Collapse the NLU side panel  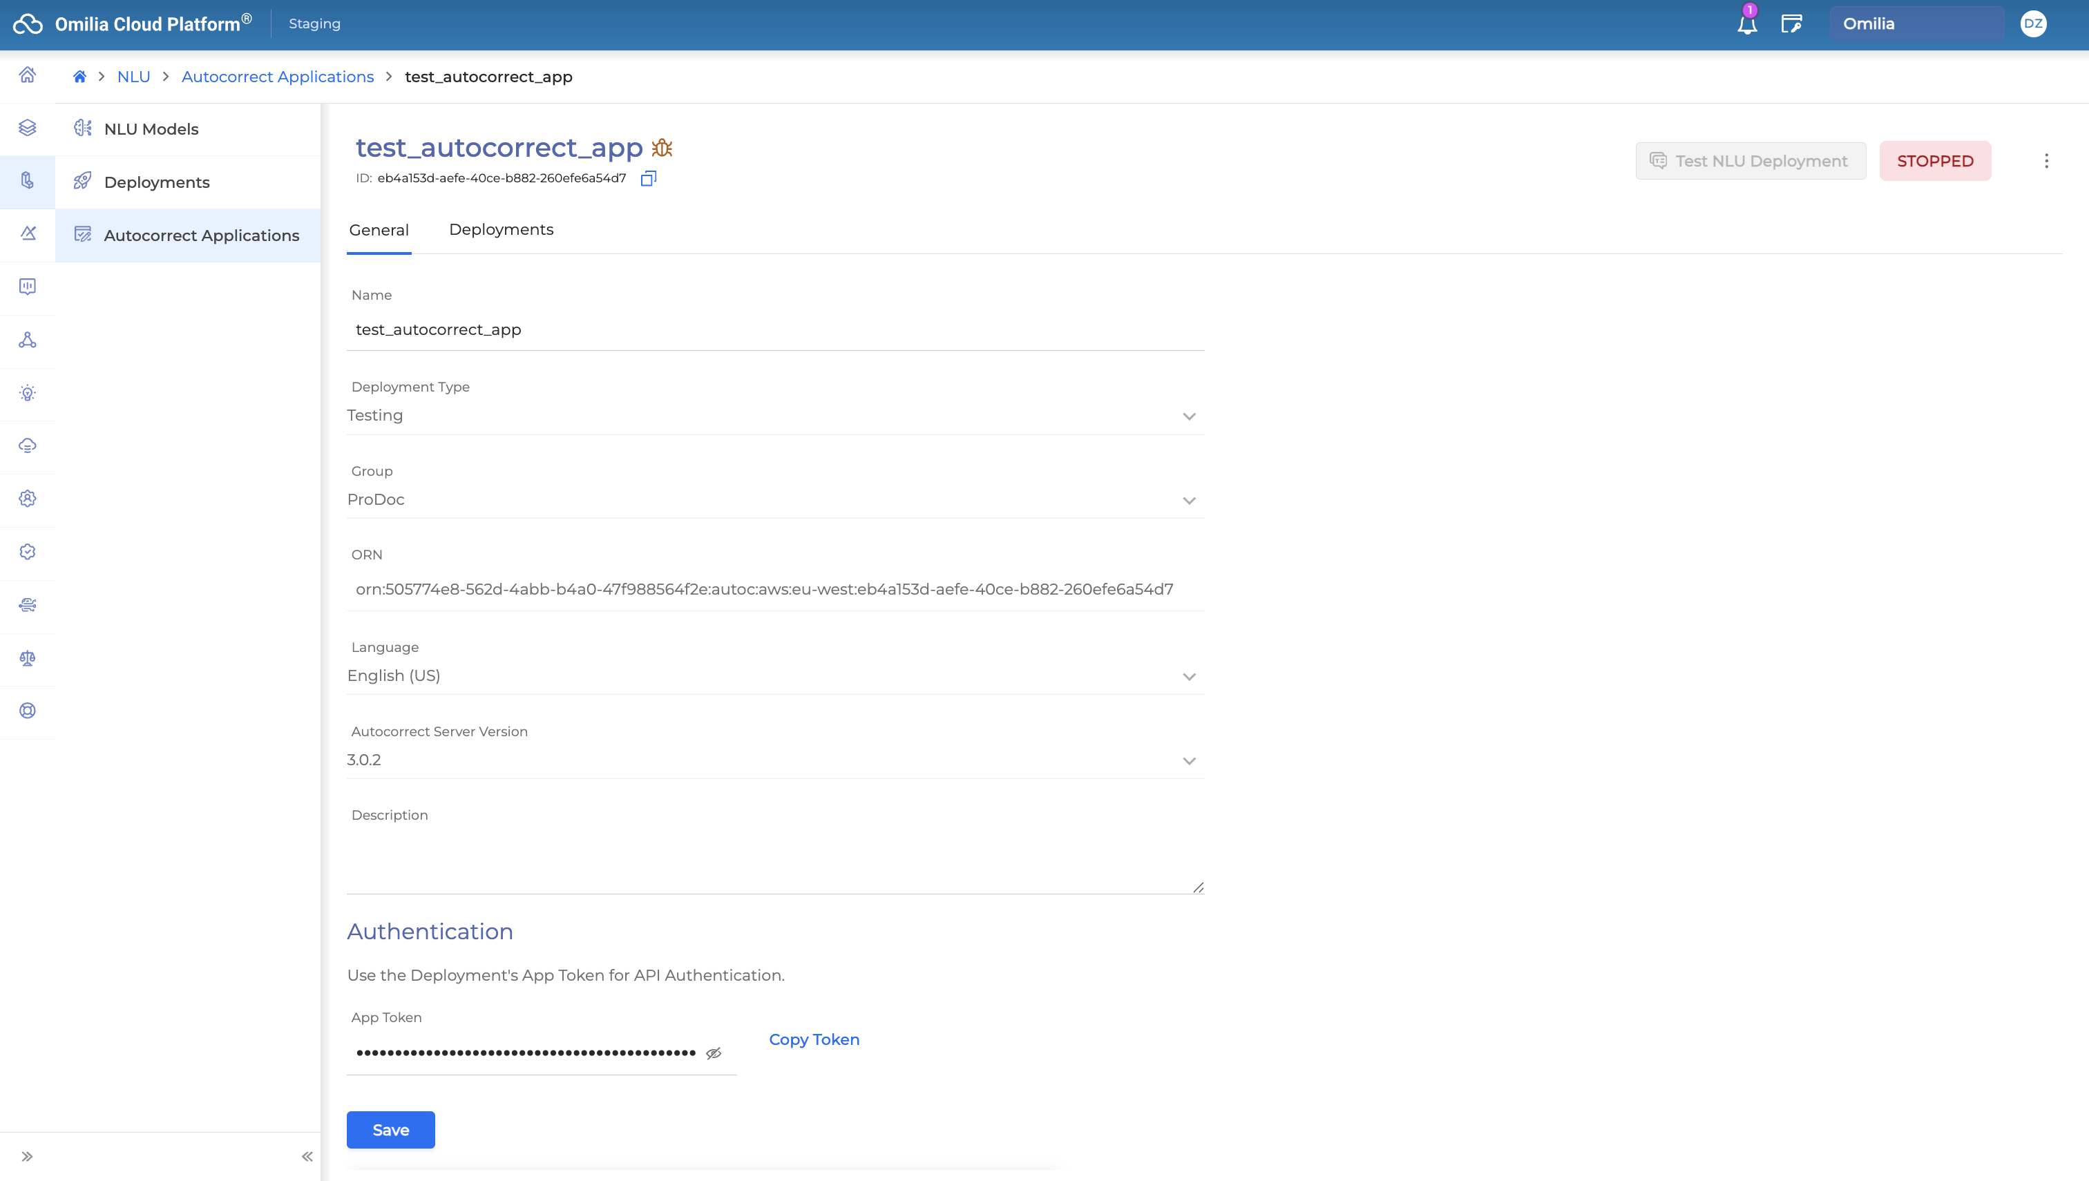pyautogui.click(x=307, y=1156)
